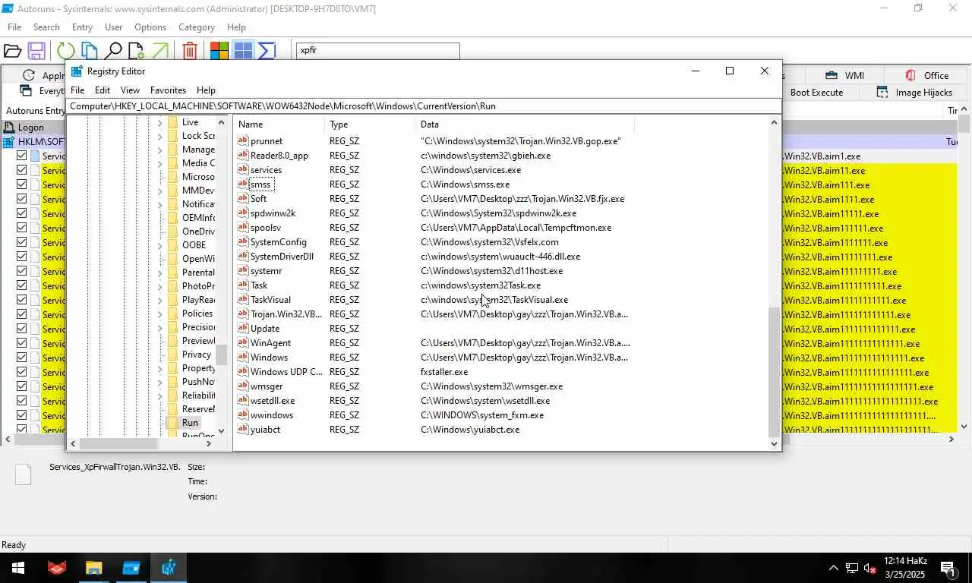The image size is (972, 583).
Task: Expand the Policies registry key
Action: coord(159,314)
